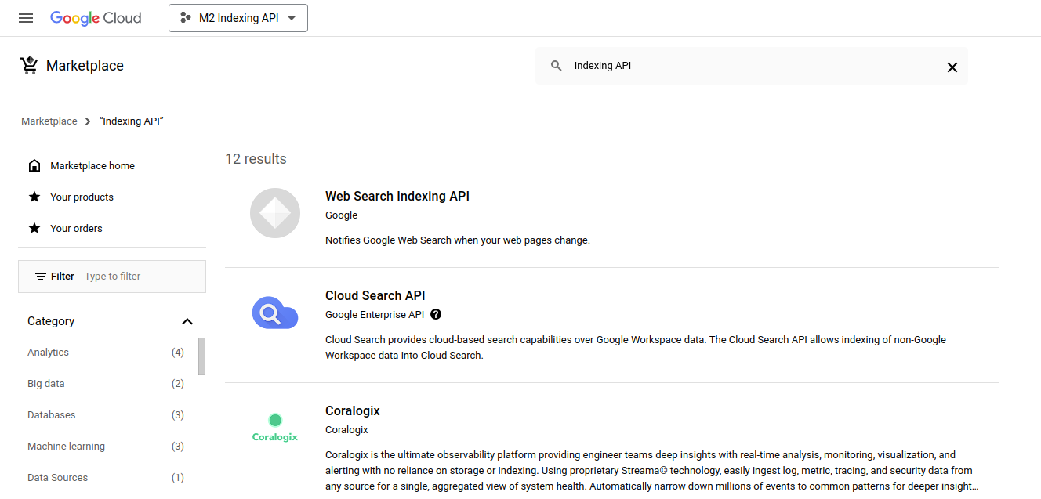
Task: Open the hamburger navigation menu
Action: (x=26, y=18)
